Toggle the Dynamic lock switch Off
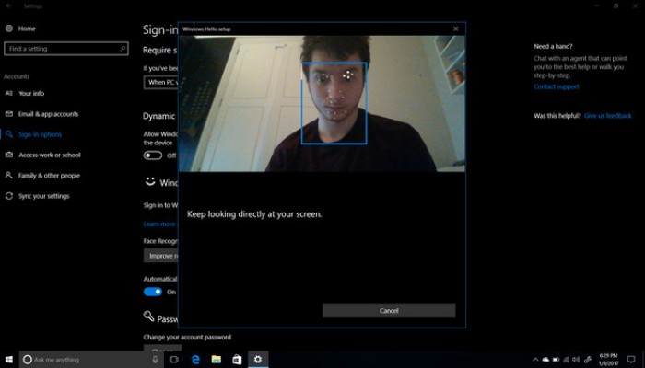Image resolution: width=645 pixels, height=368 pixels. [x=153, y=155]
